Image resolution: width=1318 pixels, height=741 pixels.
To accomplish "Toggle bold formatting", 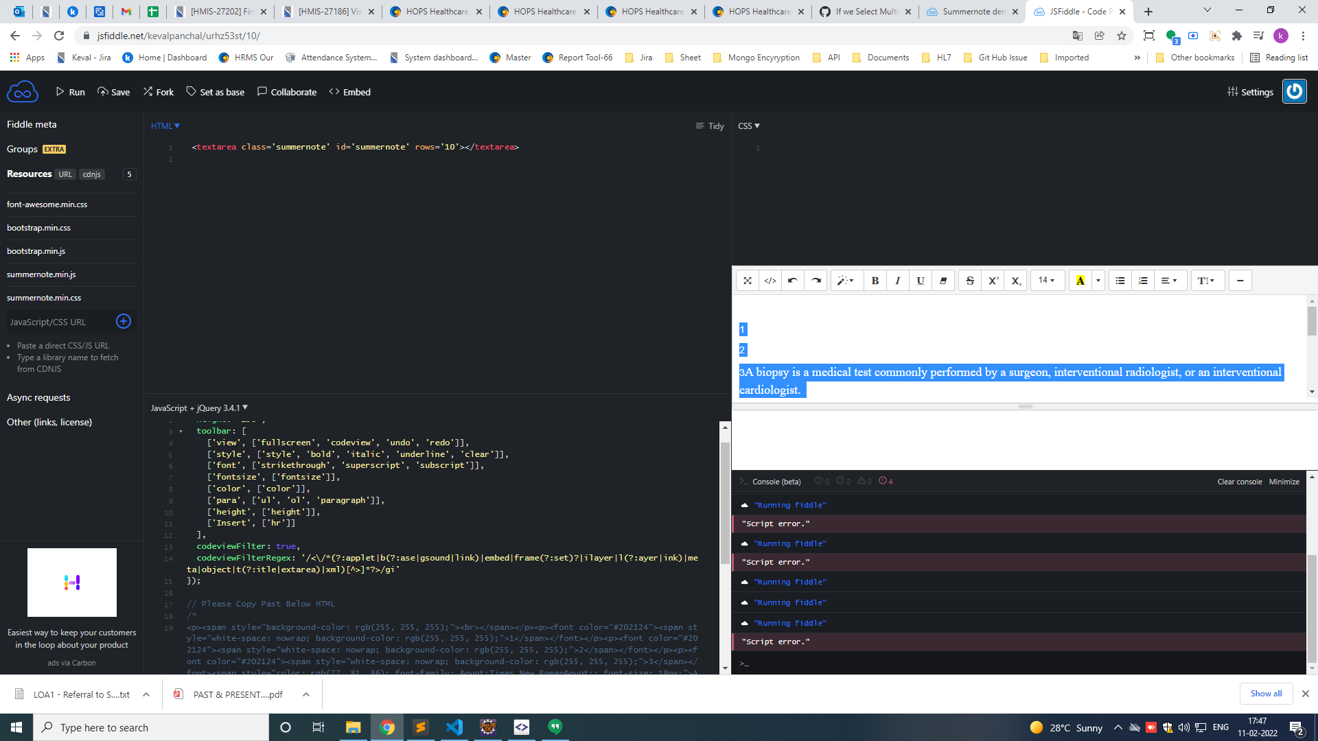I will 875,281.
